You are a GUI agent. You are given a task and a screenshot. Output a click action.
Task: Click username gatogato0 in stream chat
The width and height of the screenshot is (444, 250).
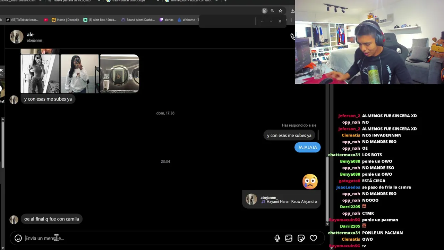pos(349,181)
